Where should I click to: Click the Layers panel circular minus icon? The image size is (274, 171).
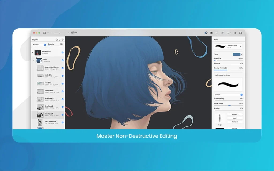[57, 40]
